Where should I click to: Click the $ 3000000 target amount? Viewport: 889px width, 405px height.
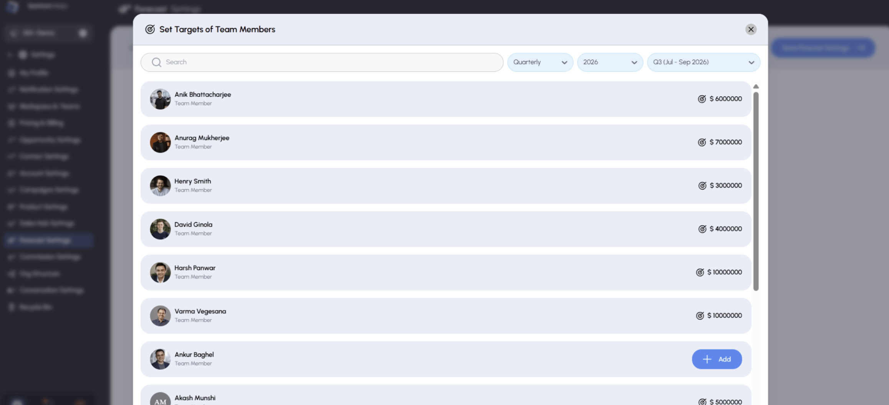point(725,186)
